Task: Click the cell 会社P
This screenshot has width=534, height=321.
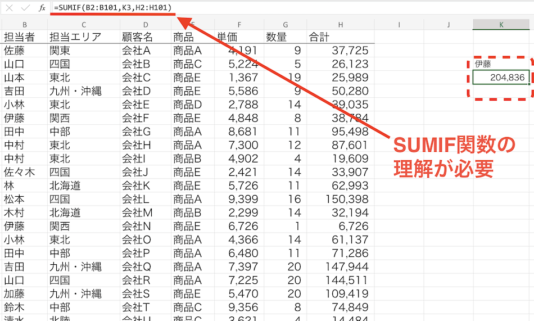Action: (146, 253)
